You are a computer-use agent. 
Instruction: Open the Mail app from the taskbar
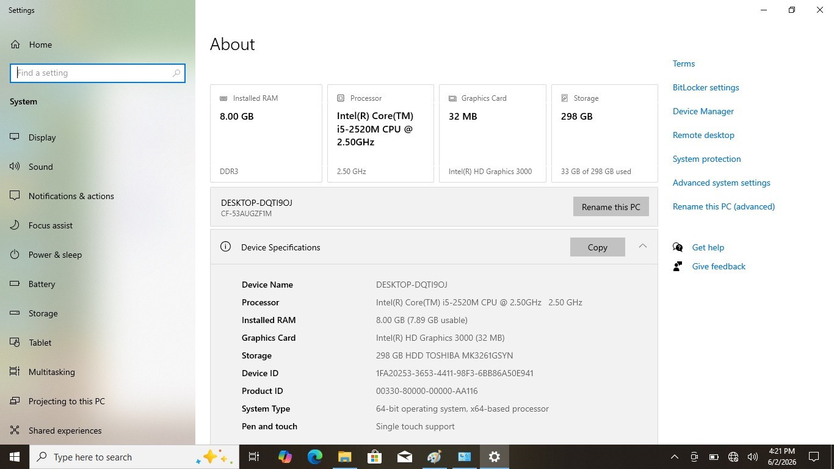[404, 457]
